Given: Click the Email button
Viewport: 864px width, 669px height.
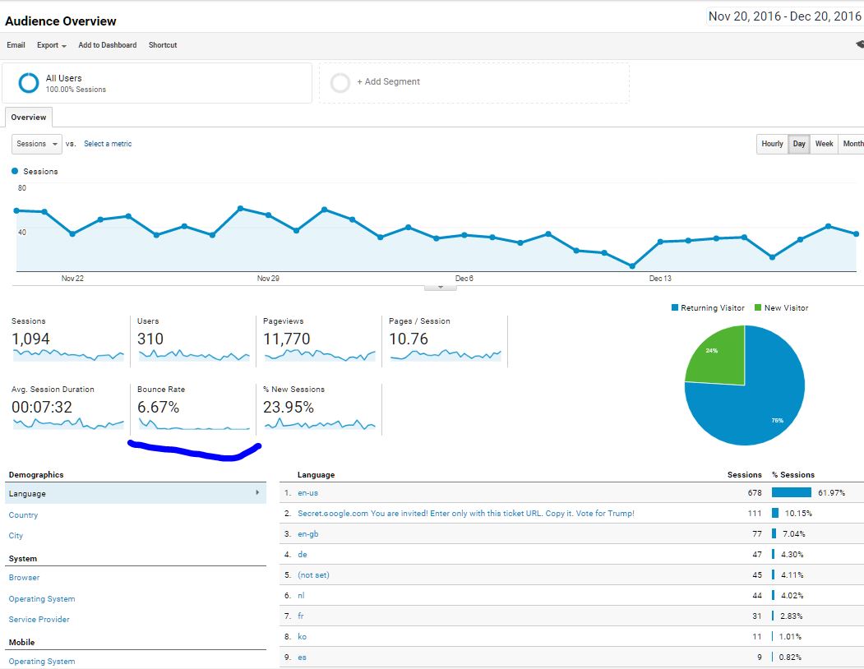Looking at the screenshot, I should point(16,45).
